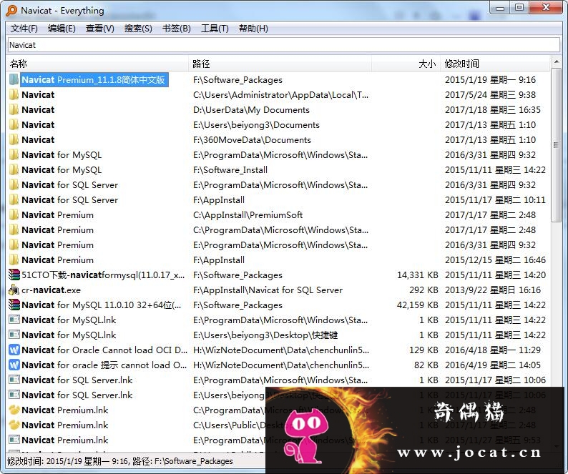Click path C:\AppInstall\PremiumSoft
The width and height of the screenshot is (568, 474).
click(x=248, y=215)
